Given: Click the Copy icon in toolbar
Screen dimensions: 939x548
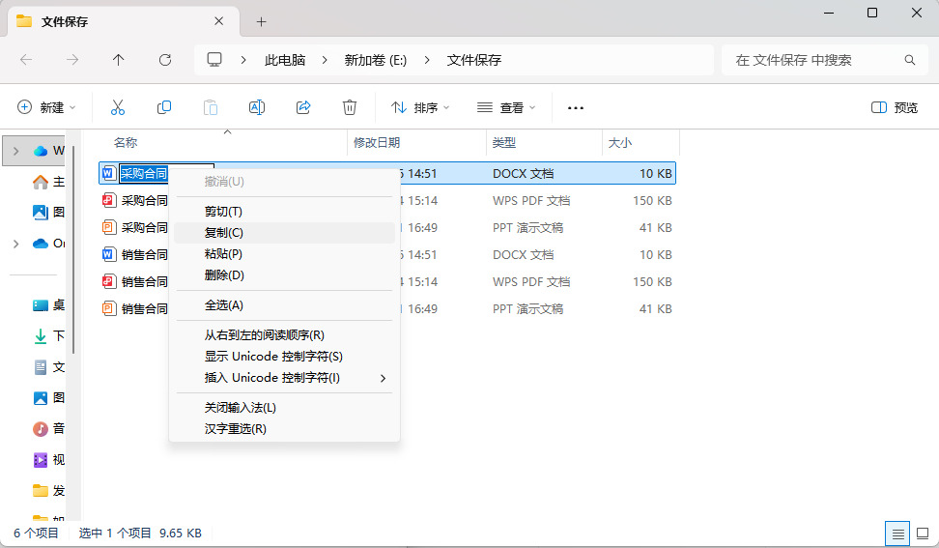Looking at the screenshot, I should [164, 107].
